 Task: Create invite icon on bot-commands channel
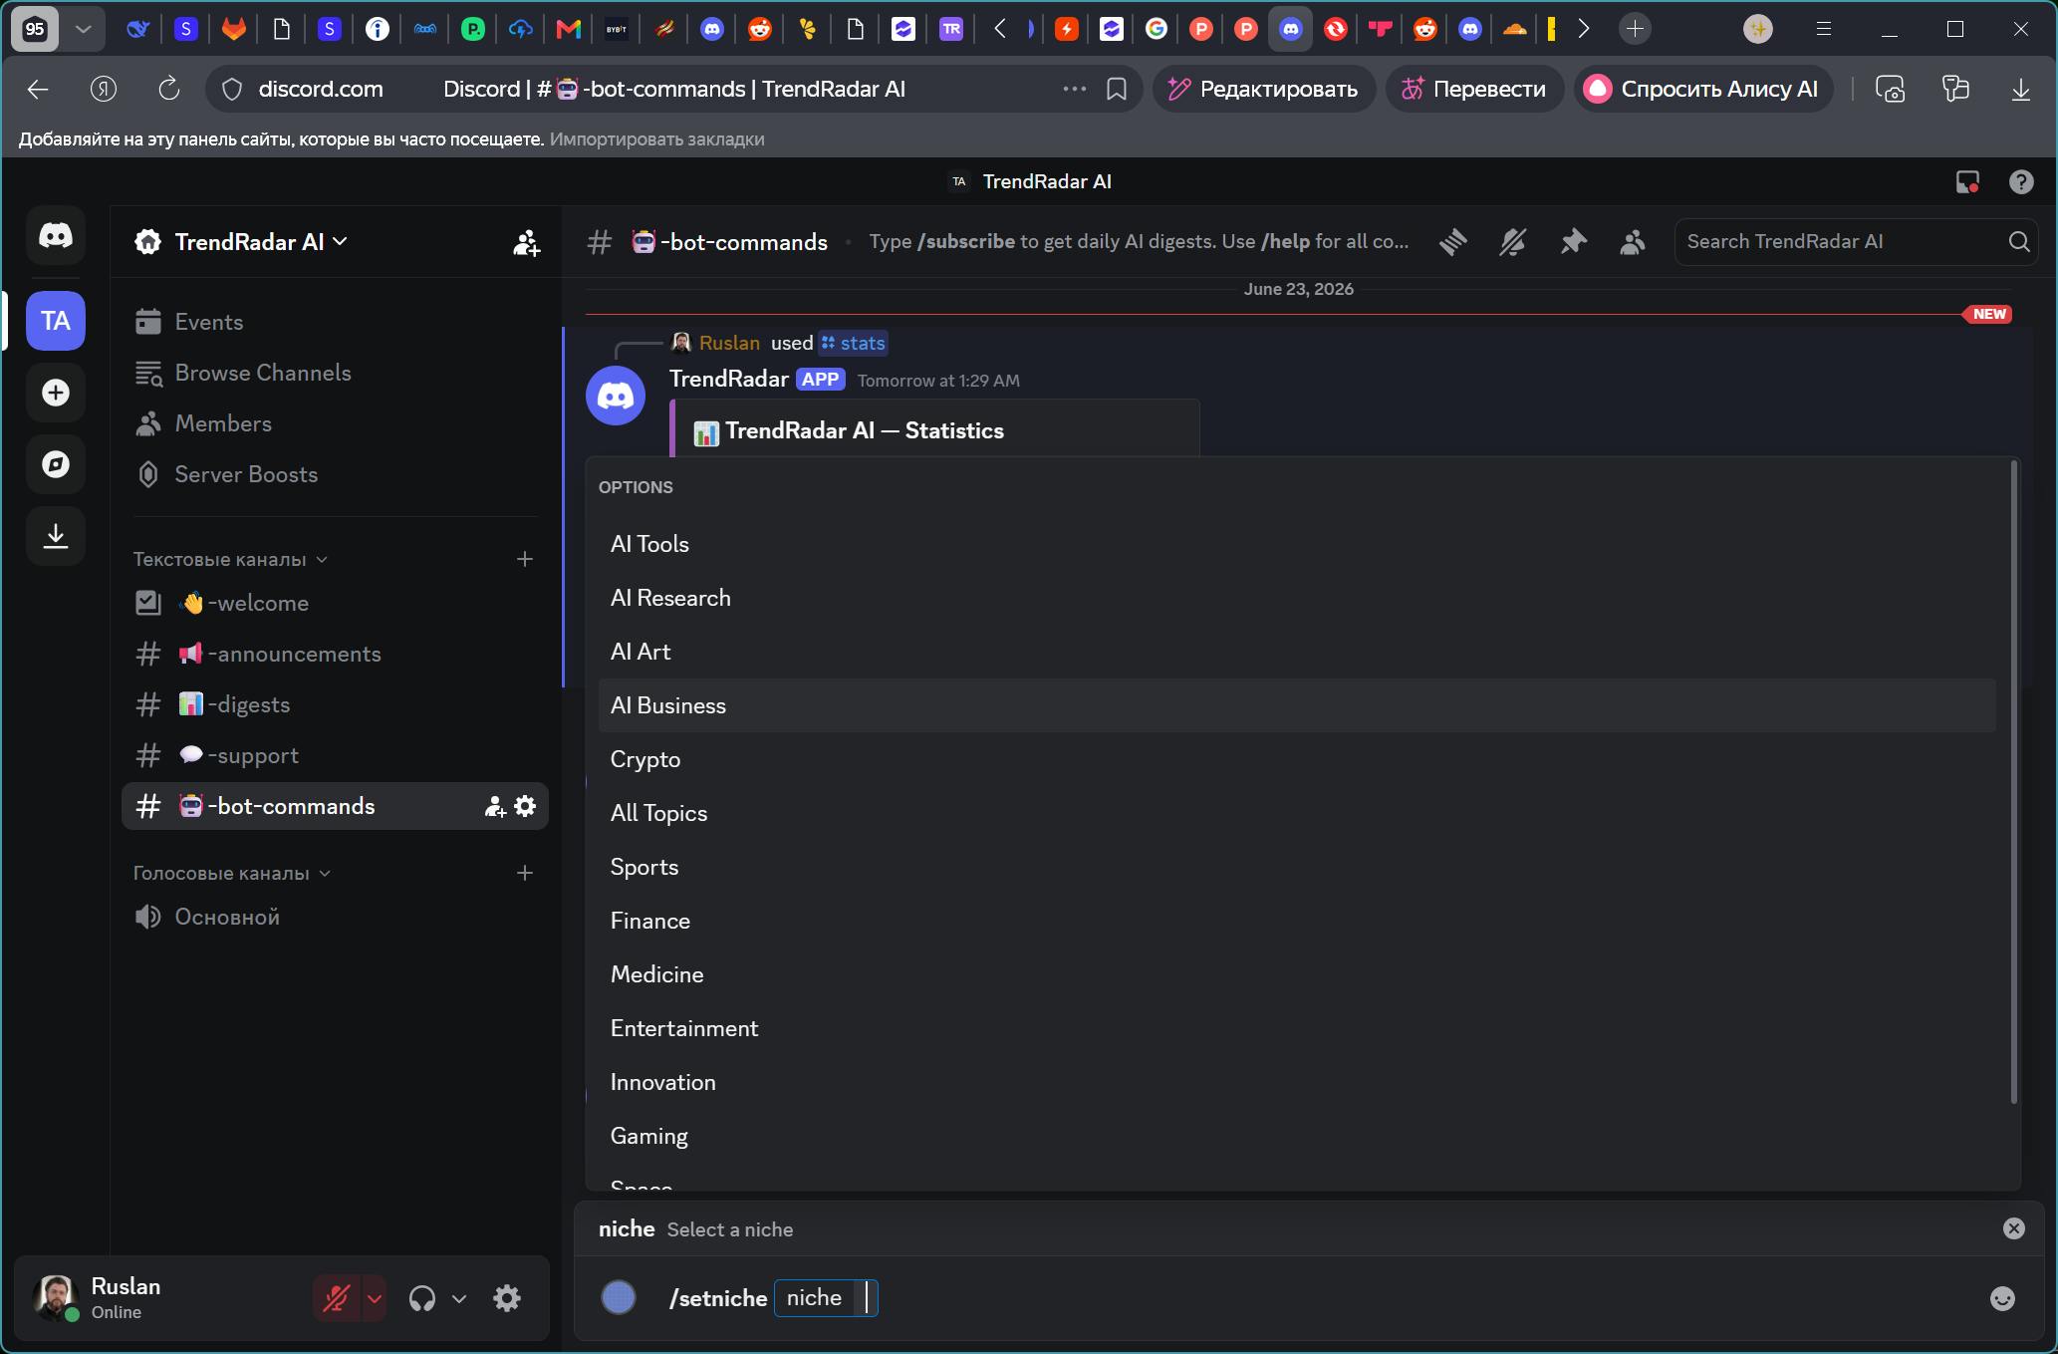coord(494,807)
